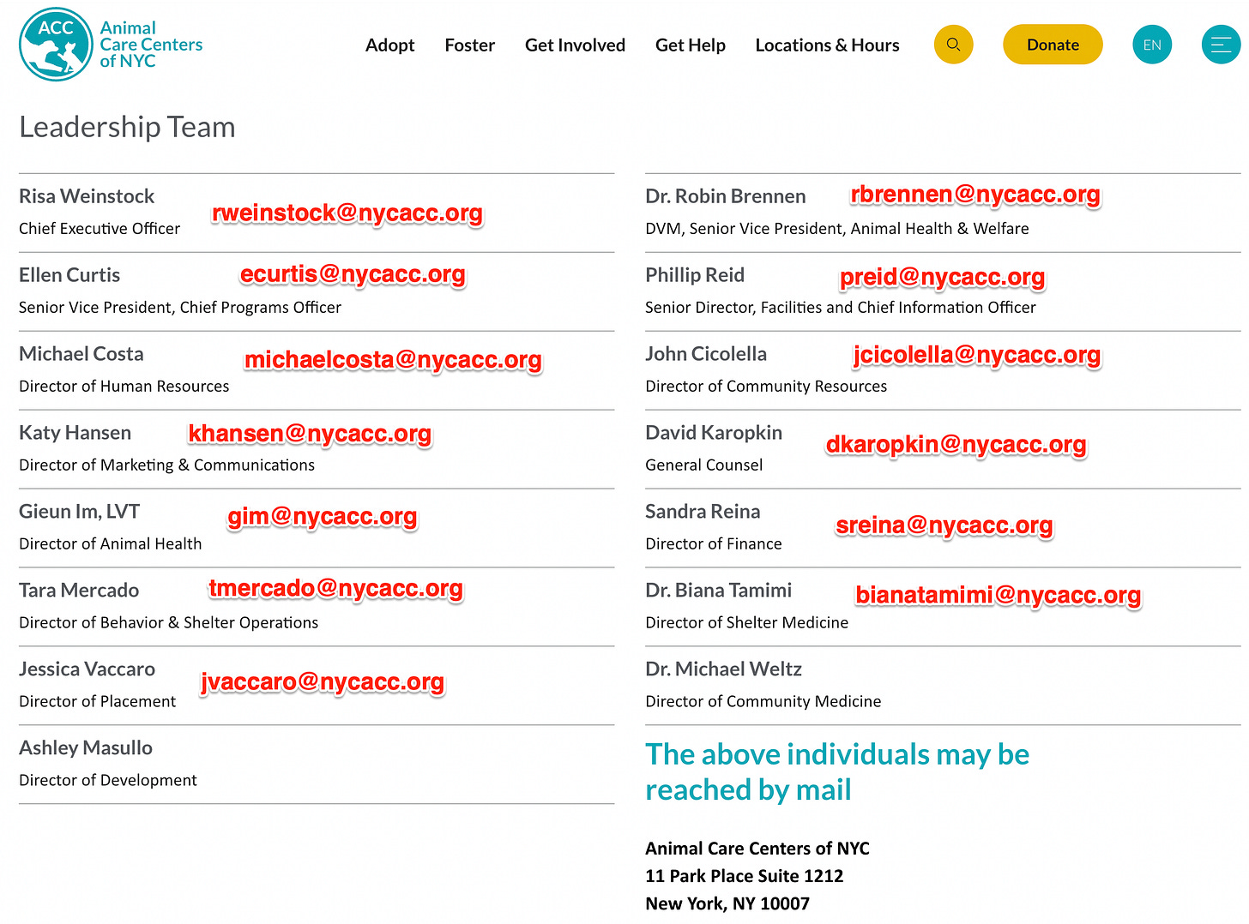Screen dimensions: 1249x924
Task: Click the General Counsel title
Action: [704, 465]
